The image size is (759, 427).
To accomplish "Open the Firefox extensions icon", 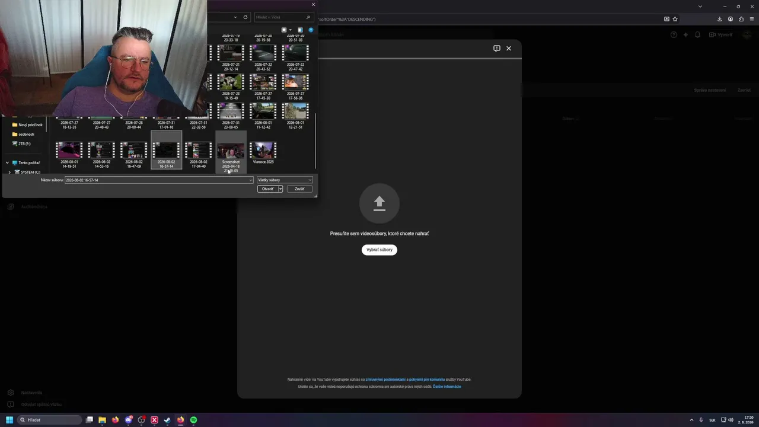I will (741, 19).
